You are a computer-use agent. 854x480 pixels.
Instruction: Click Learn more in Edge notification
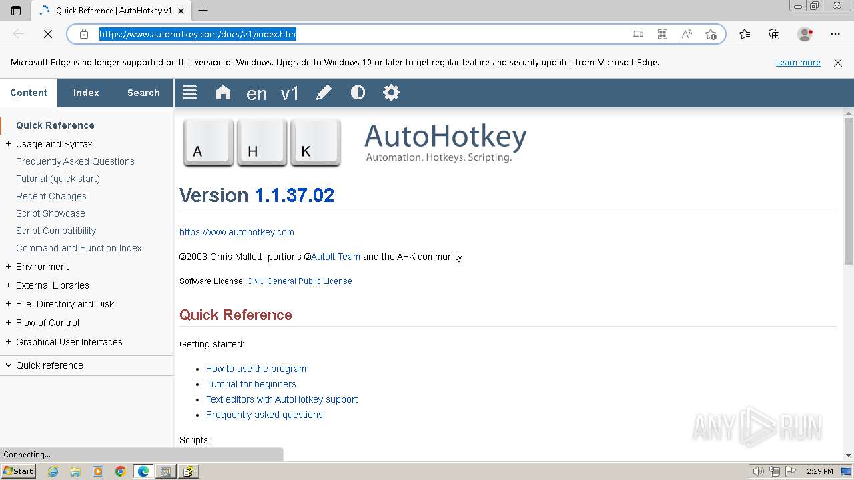798,63
